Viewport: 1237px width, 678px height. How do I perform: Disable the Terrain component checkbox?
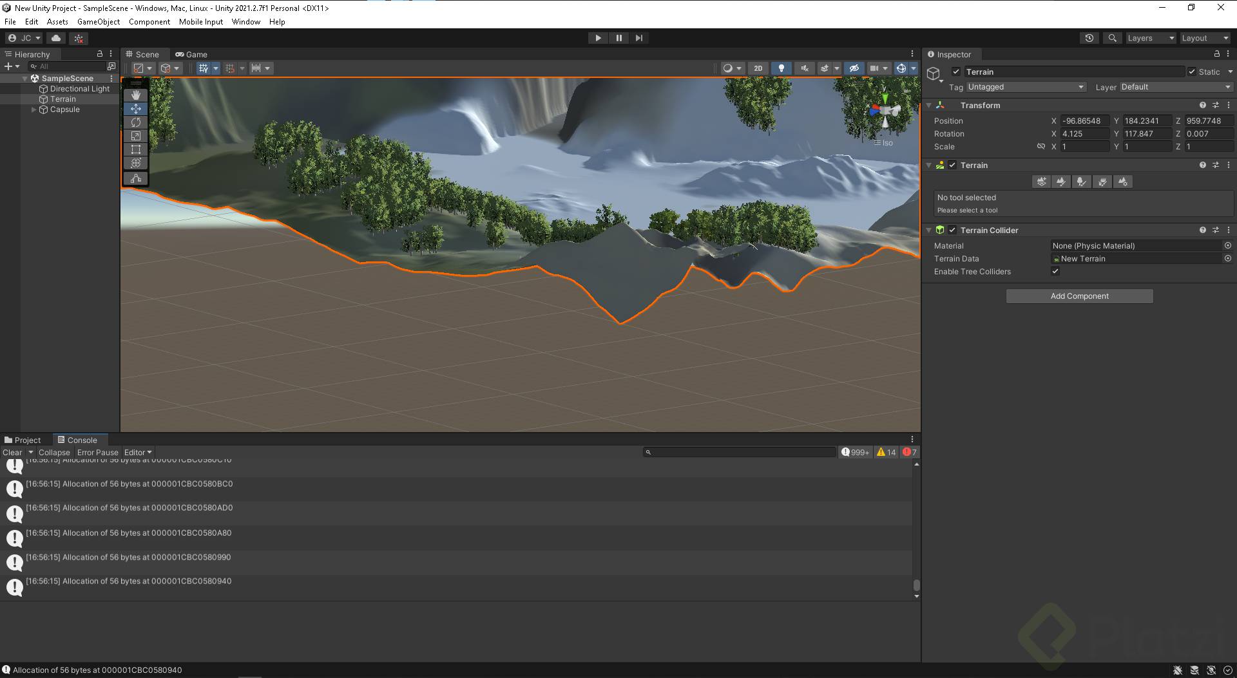[x=952, y=165]
